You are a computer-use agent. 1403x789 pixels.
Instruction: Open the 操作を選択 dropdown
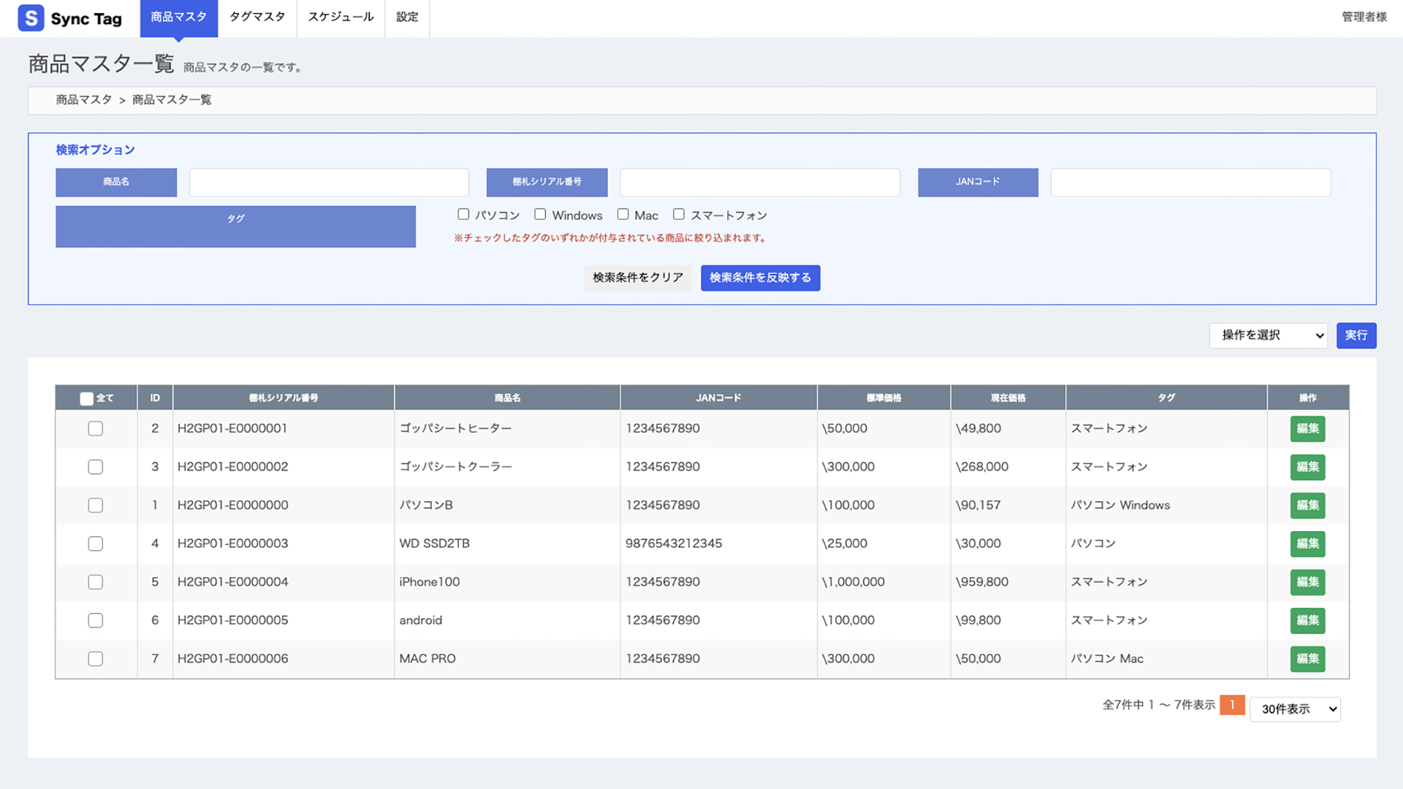1268,335
